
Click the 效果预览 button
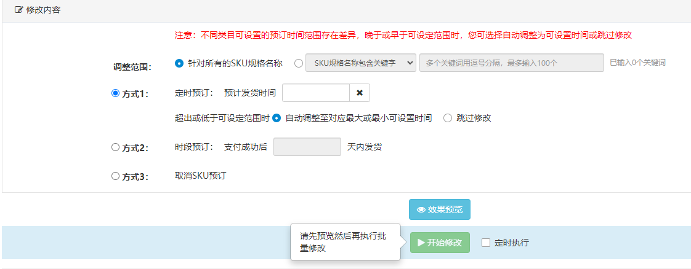pyautogui.click(x=439, y=209)
